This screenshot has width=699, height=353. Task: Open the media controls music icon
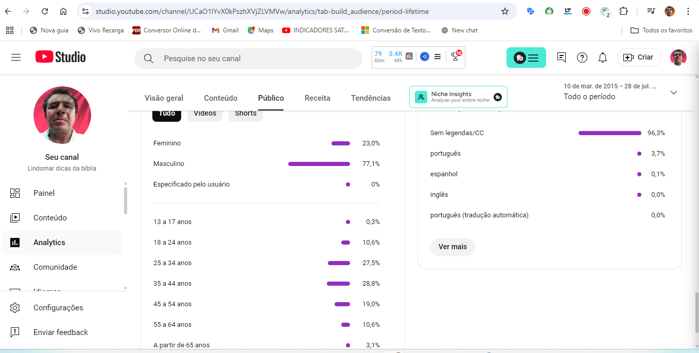tap(651, 11)
